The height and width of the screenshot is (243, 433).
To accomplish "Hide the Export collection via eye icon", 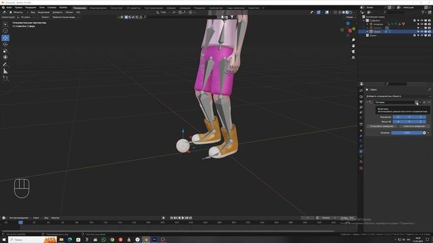I will (x=421, y=36).
